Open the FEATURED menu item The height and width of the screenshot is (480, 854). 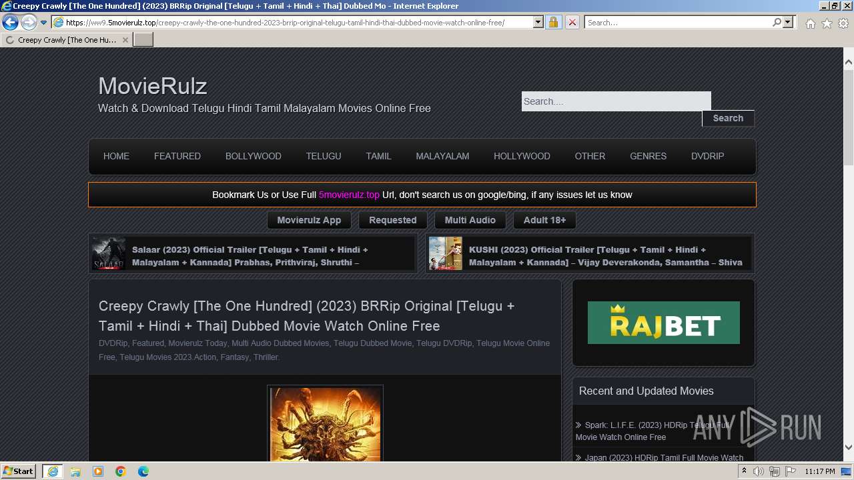[x=177, y=156]
